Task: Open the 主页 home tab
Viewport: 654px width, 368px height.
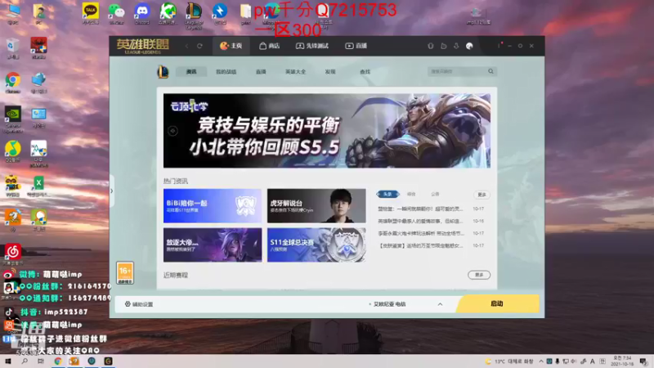Action: 231,46
